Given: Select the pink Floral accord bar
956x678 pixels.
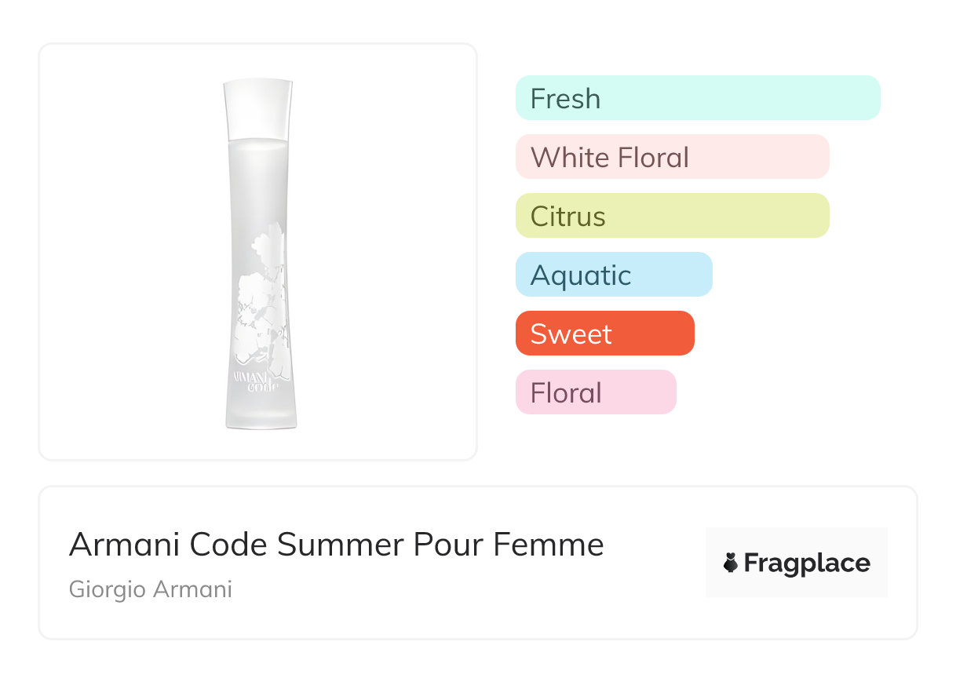Looking at the screenshot, I should (x=595, y=392).
